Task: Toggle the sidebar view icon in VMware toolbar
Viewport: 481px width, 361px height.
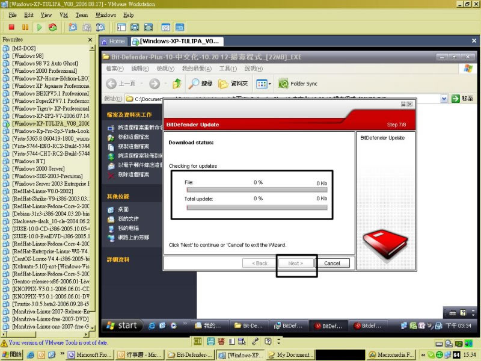Action: click(121, 27)
